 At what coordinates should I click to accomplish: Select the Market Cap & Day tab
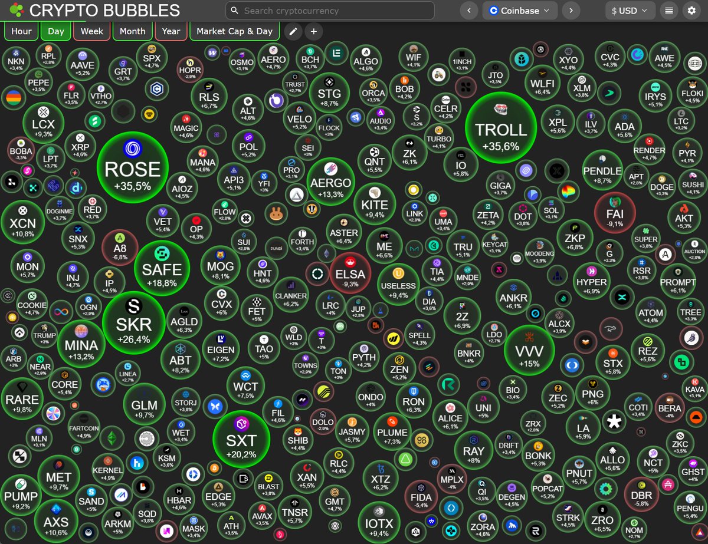235,31
